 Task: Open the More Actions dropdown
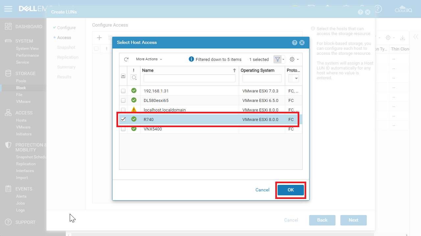pyautogui.click(x=149, y=59)
